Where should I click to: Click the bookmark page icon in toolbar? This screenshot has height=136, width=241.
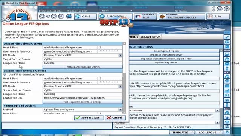(61, 16)
